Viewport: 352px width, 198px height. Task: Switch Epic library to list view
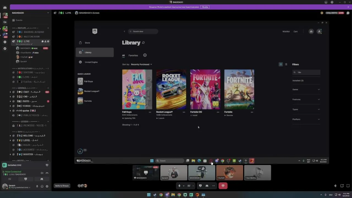click(286, 64)
